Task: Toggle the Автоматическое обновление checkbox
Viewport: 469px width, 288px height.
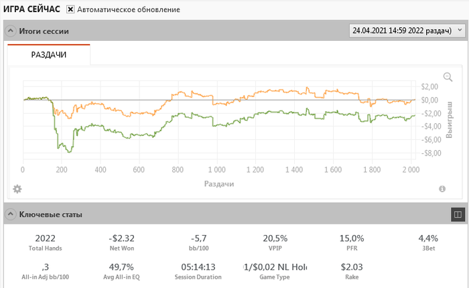Action: pos(70,10)
